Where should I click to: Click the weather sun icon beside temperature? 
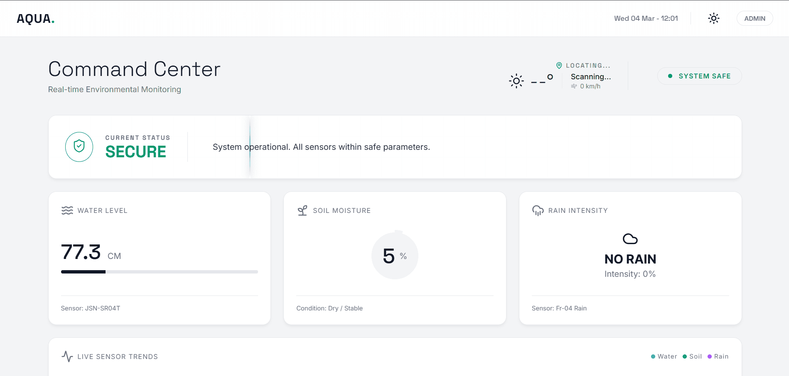pyautogui.click(x=516, y=81)
